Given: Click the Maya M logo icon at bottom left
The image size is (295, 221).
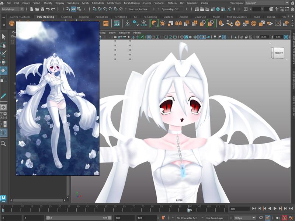Looking at the screenshot, I should 3,198.
